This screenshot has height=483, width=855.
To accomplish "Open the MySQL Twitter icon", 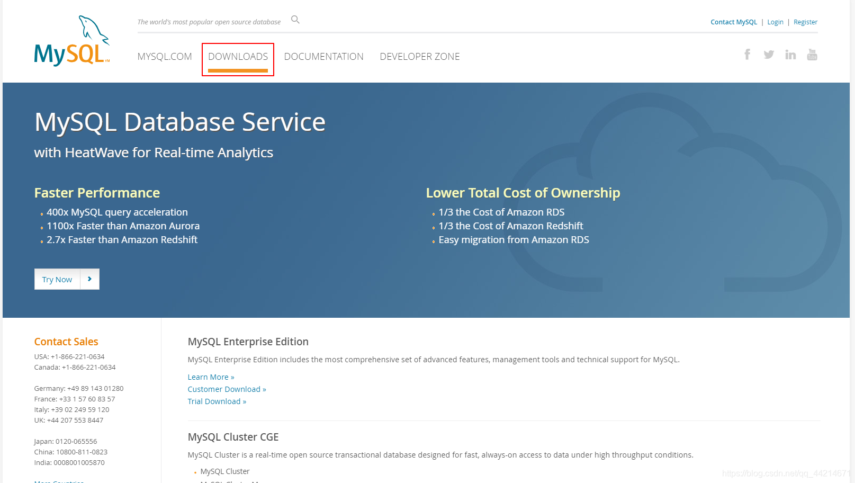I will tap(769, 55).
